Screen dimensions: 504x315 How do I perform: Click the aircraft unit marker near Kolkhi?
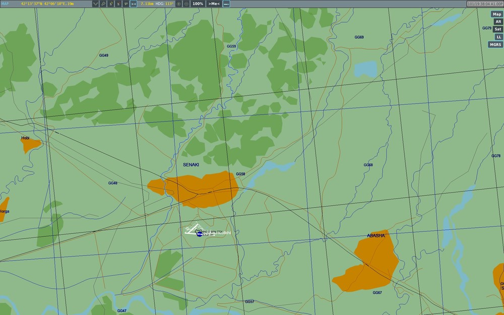[199, 234]
